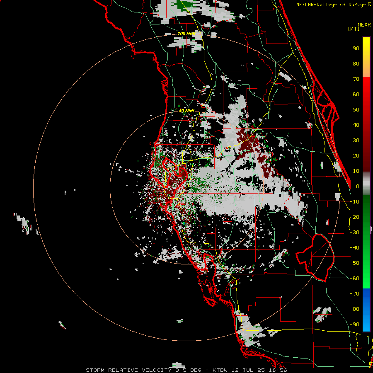Click the 10 value on the velocity scale
The width and height of the screenshot is (373, 373).
pyautogui.click(x=356, y=171)
